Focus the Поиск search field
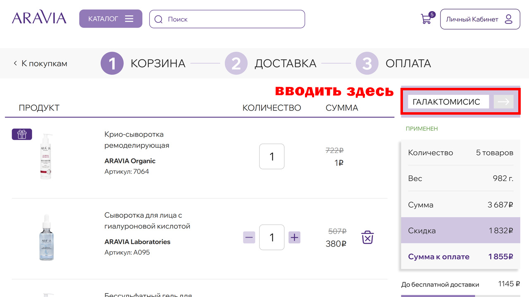Image resolution: width=529 pixels, height=297 pixels. (227, 19)
